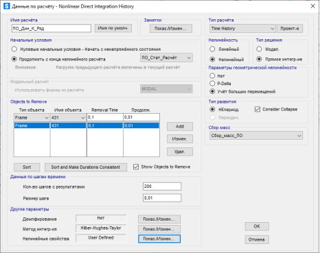The width and height of the screenshot is (320, 253).
Task: Click Add button for objects to remove
Action: (x=180, y=126)
